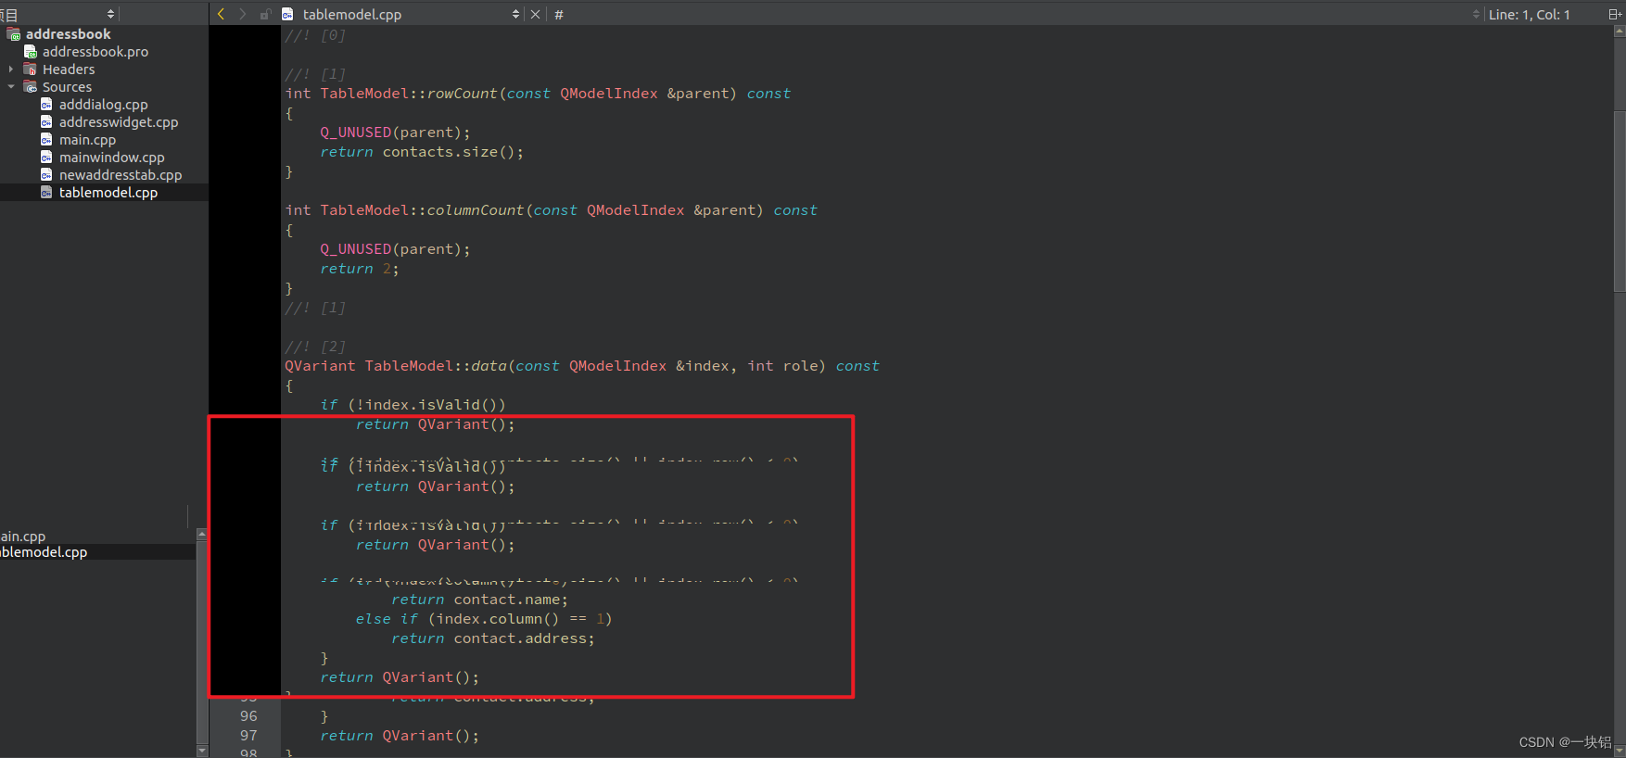Open the symbol list arrows beside Line/Col
This screenshot has width=1626, height=758.
tap(1476, 14)
